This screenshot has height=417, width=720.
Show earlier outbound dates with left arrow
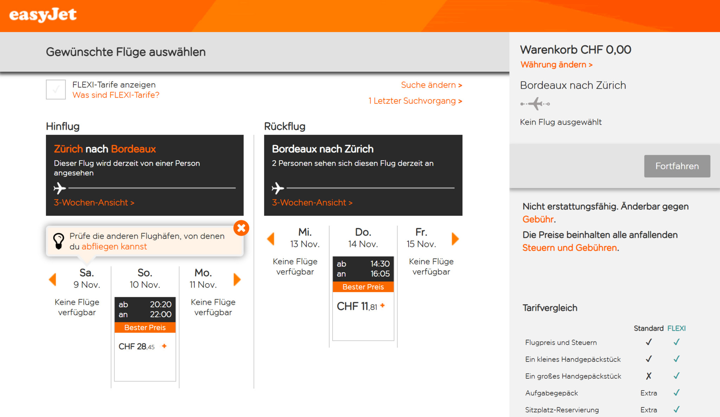tap(53, 280)
